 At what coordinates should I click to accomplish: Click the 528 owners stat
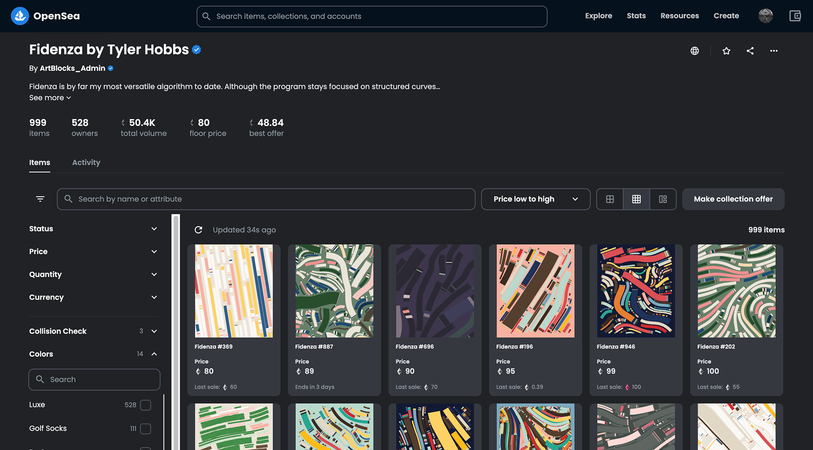coord(85,128)
